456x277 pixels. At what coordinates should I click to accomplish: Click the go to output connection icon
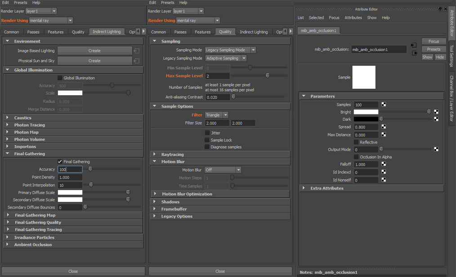click(x=415, y=53)
